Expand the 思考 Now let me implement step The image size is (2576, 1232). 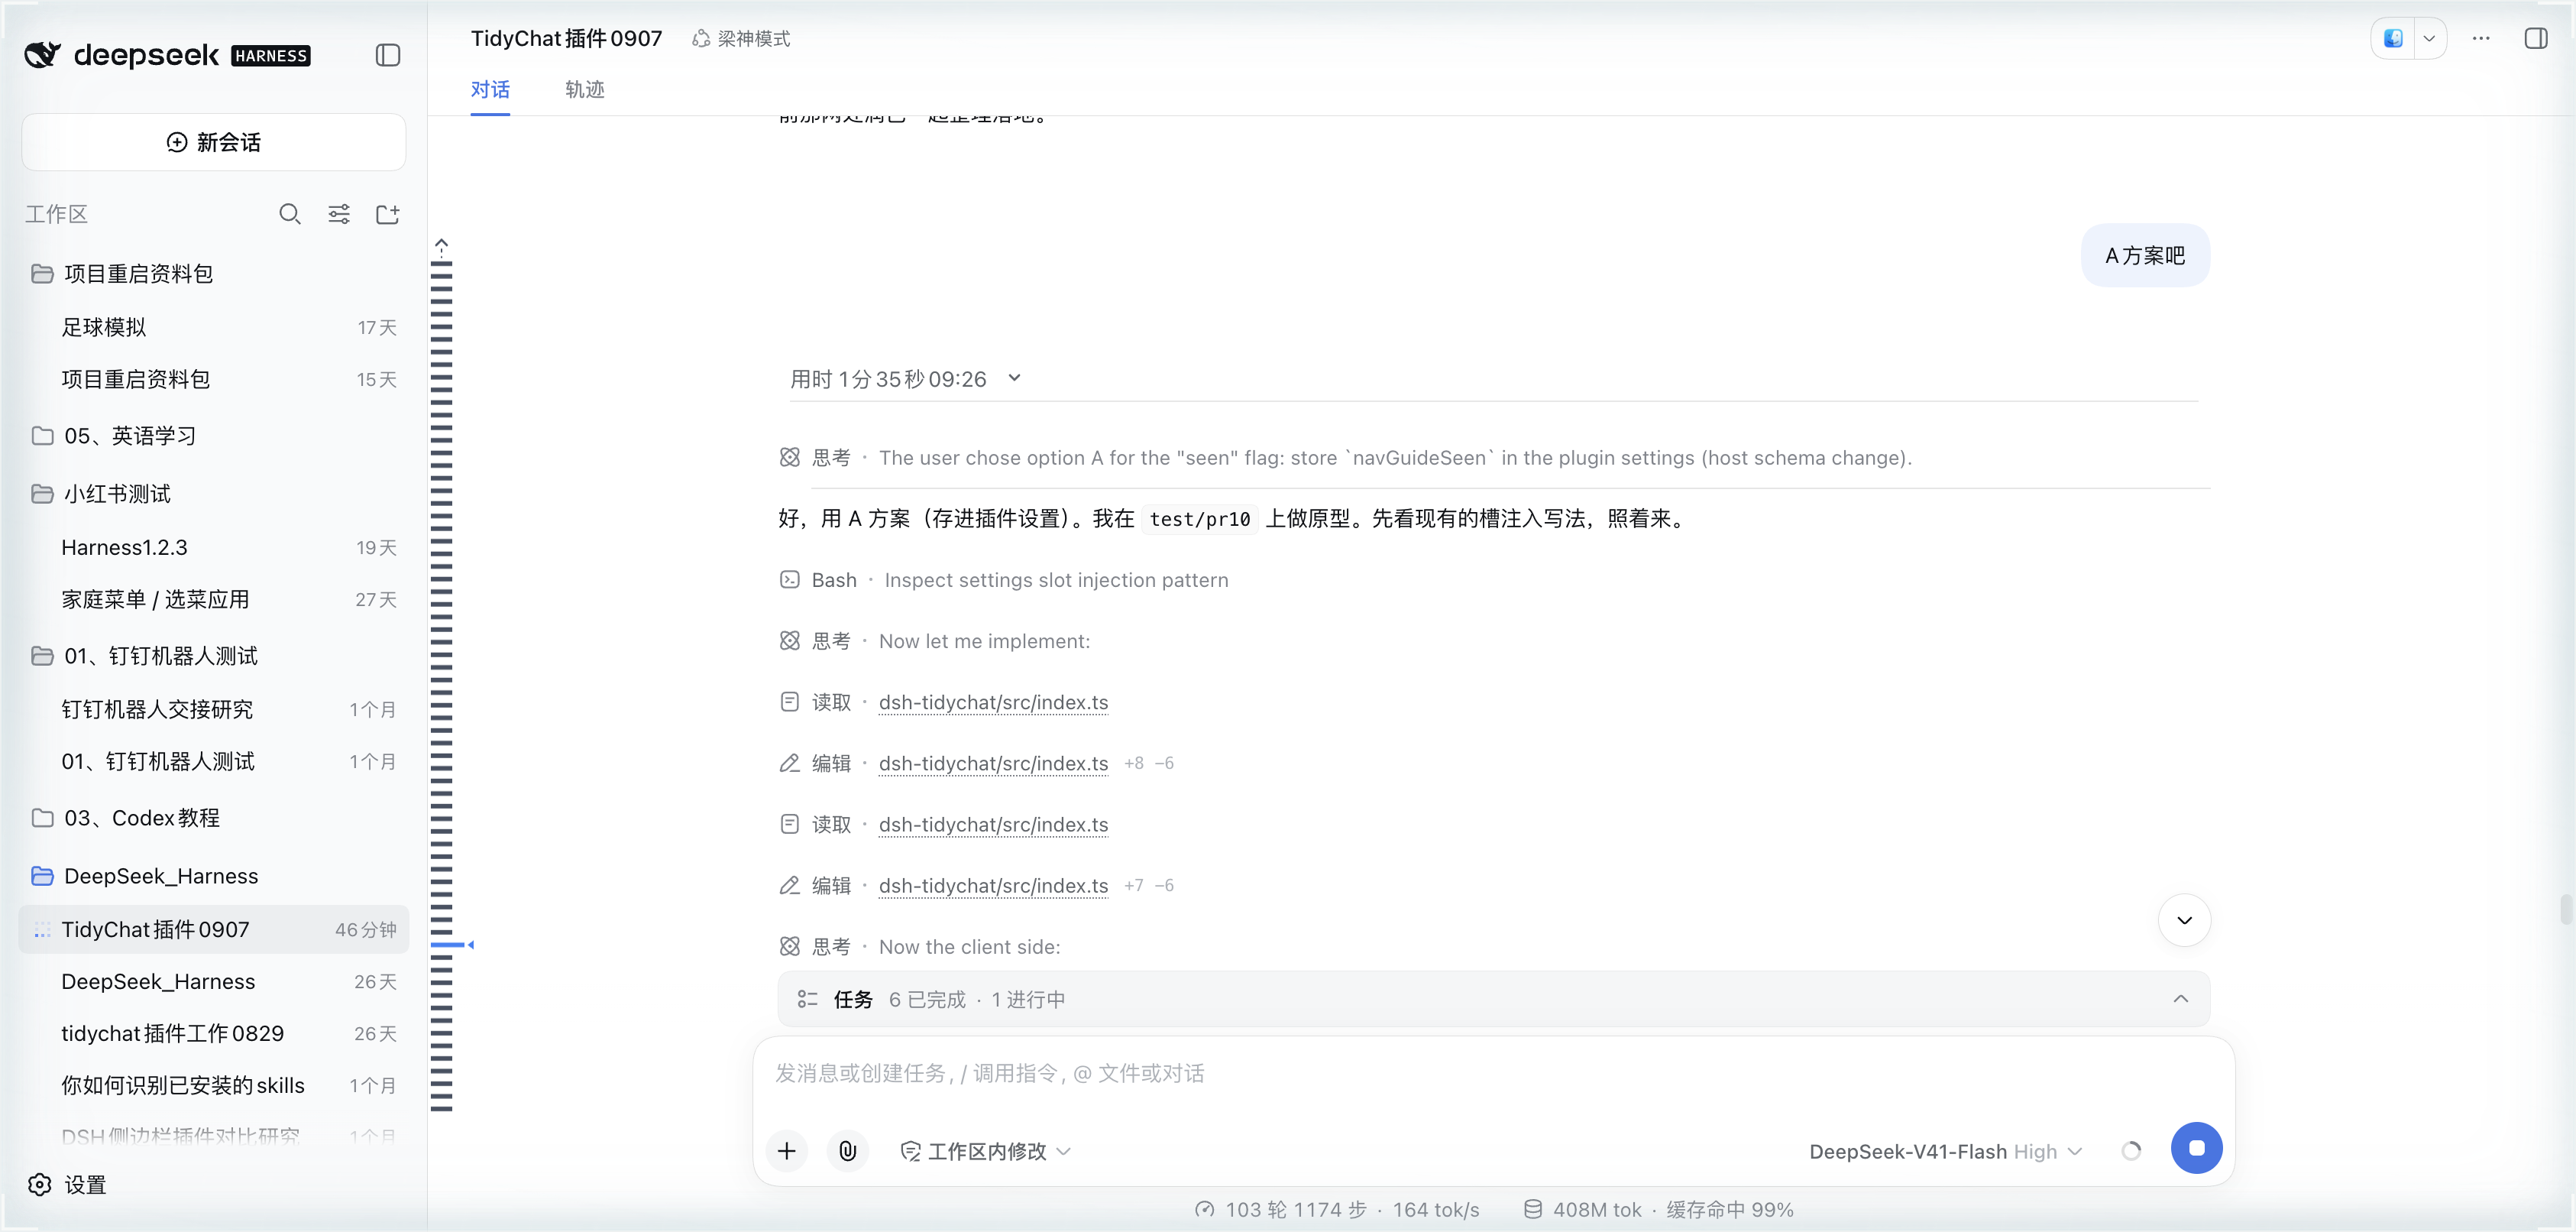coord(935,640)
